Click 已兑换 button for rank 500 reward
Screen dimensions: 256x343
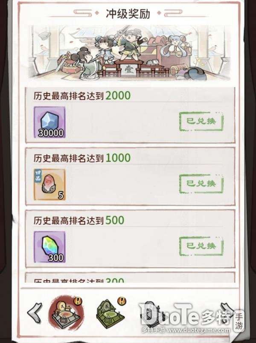[201, 246]
